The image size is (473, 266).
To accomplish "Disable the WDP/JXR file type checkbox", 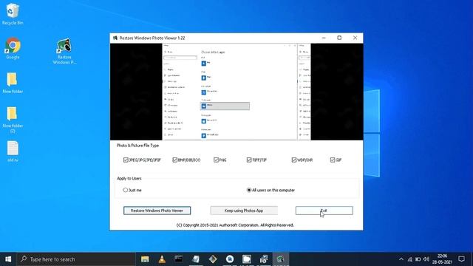I will coord(294,160).
